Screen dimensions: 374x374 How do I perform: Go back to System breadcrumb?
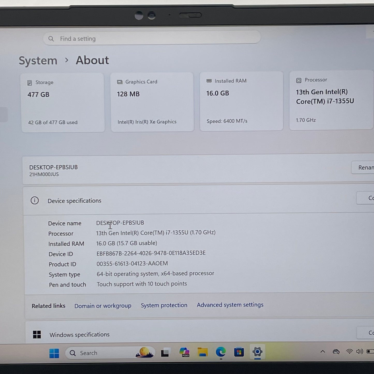[x=38, y=61]
